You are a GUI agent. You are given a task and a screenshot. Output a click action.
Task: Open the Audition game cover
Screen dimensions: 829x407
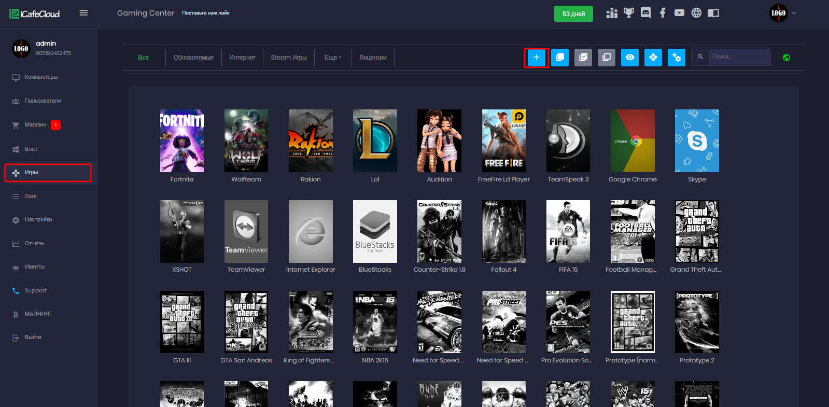pyautogui.click(x=439, y=141)
